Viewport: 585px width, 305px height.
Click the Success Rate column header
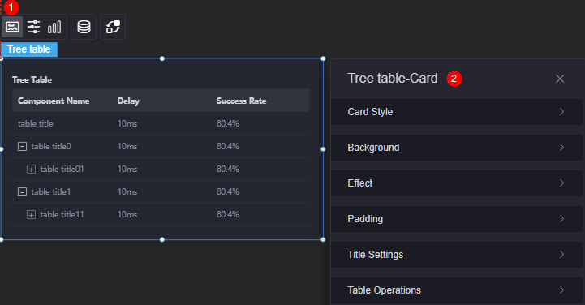[242, 101]
